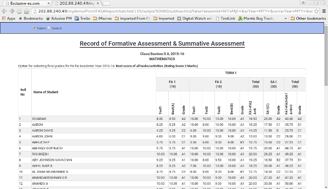Reload the current page
Image resolution: width=328 pixels, height=189 pixels.
click(19, 11)
